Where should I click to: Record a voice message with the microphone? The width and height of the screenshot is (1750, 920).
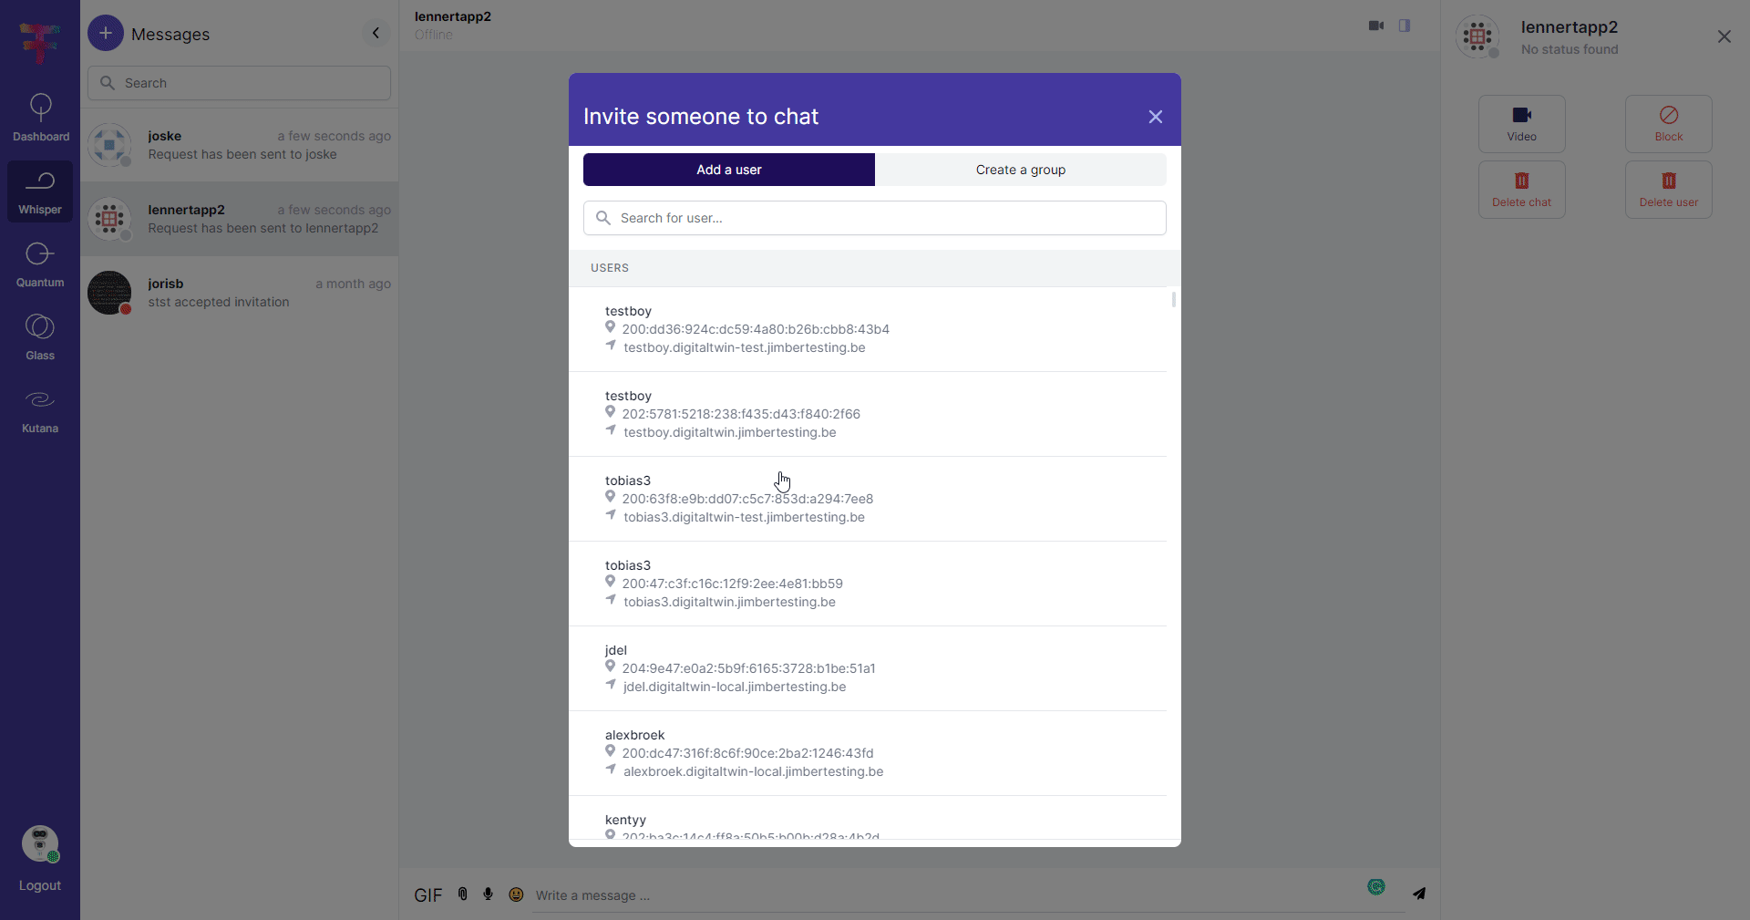tap(489, 894)
